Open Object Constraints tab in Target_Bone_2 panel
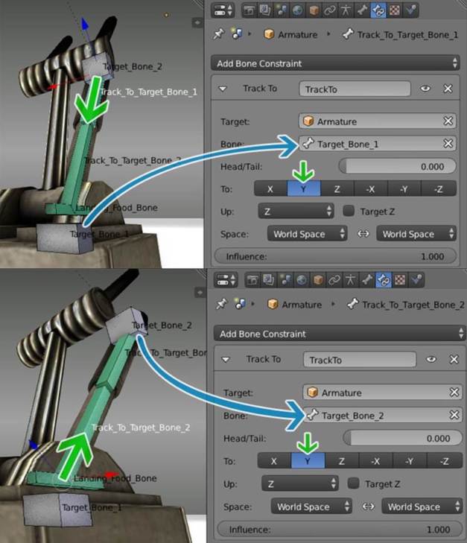Screen dimensions: 467x543 click(x=334, y=280)
